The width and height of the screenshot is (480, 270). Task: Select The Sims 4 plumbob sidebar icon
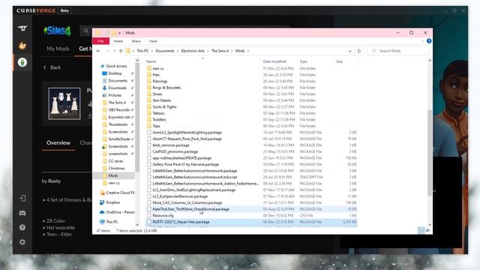22,62
